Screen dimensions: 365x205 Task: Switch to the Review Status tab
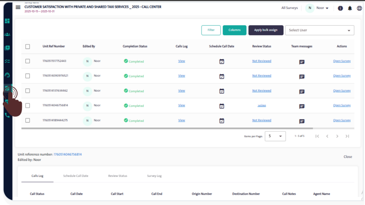tap(118, 176)
